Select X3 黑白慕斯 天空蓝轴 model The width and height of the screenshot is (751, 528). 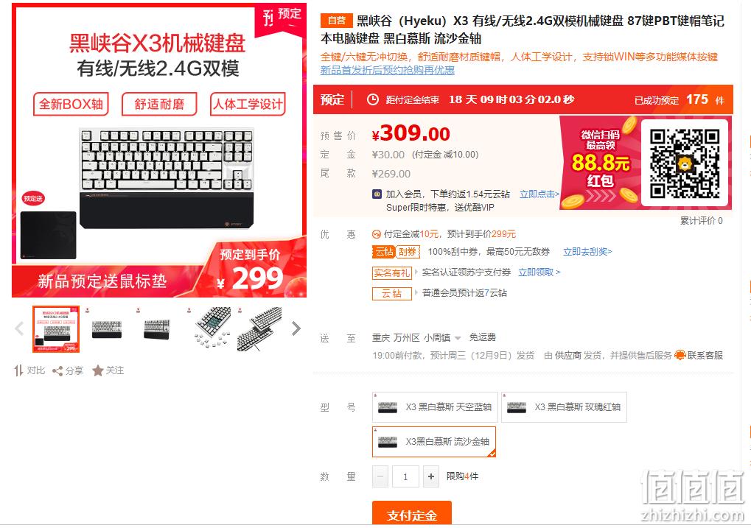[435, 407]
